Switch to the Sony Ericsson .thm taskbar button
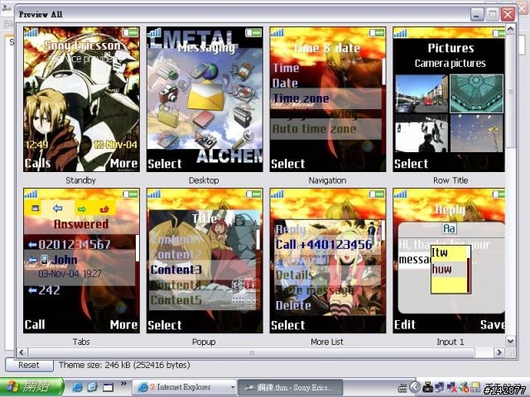 click(291, 388)
